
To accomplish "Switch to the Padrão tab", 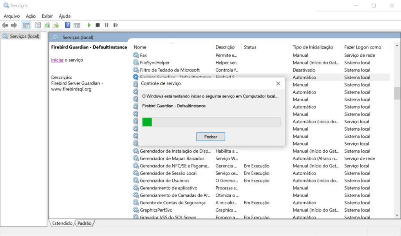I will click(x=85, y=223).
